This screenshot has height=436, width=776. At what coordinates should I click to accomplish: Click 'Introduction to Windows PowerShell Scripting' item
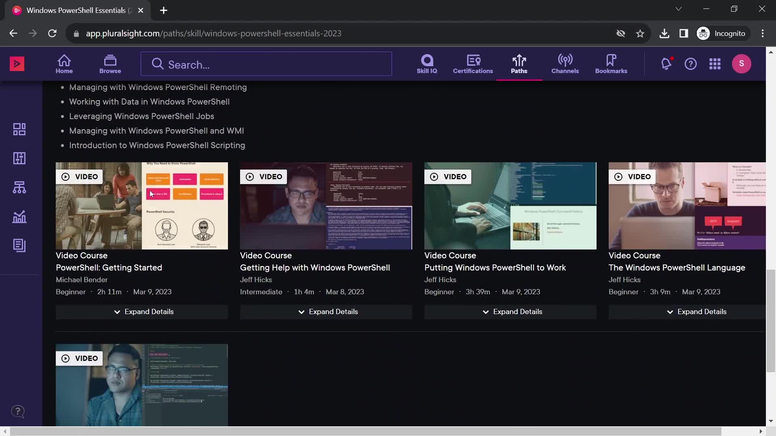coord(157,145)
